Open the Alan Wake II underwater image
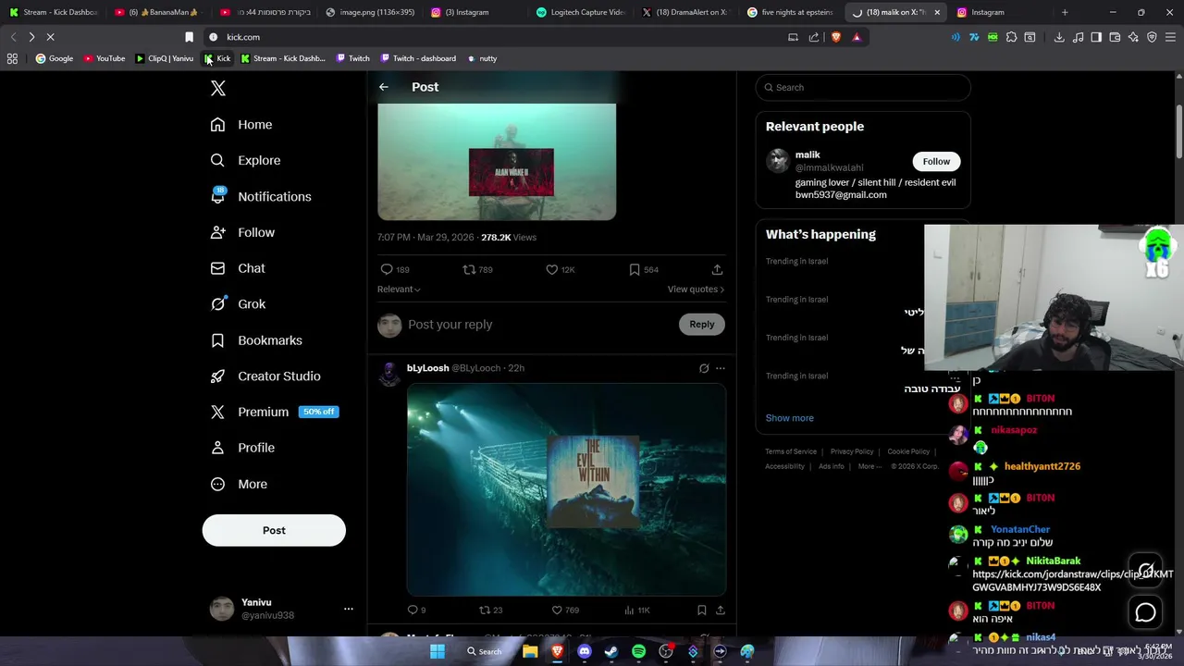Screen dimensions: 1184x666 [497, 162]
